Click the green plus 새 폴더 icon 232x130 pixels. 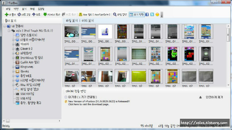point(7,15)
